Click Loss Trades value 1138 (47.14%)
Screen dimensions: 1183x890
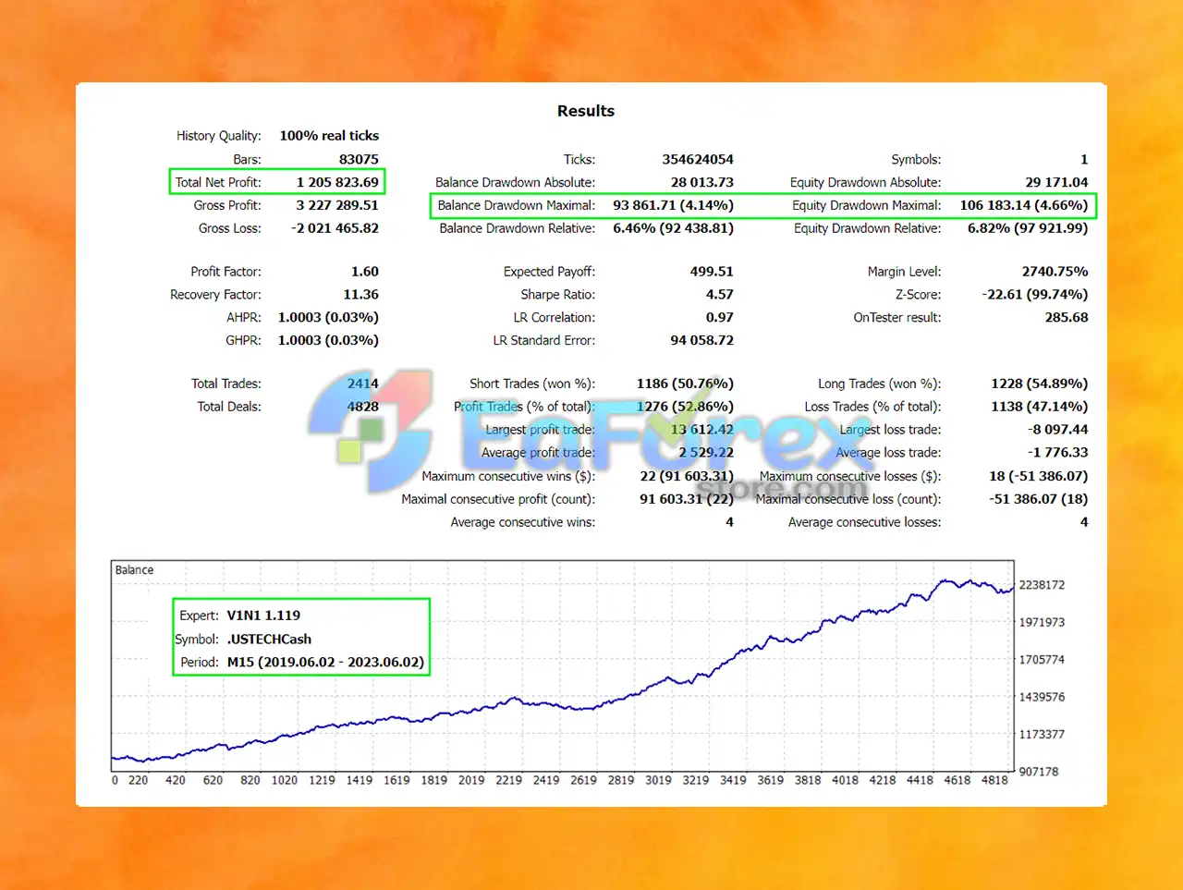[x=1040, y=407]
